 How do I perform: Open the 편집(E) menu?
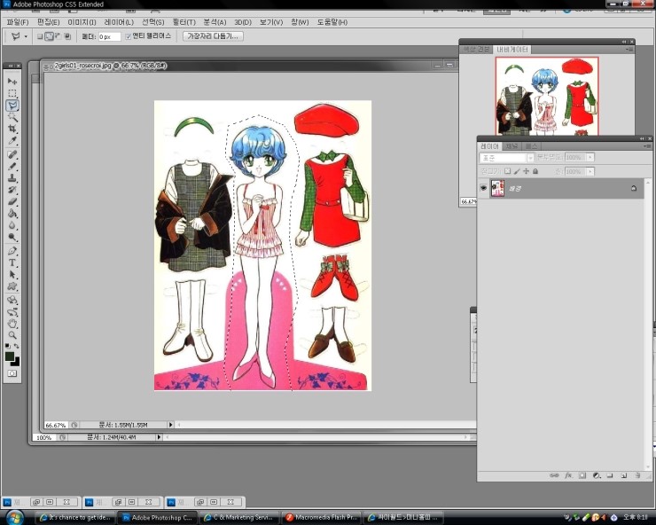(48, 22)
